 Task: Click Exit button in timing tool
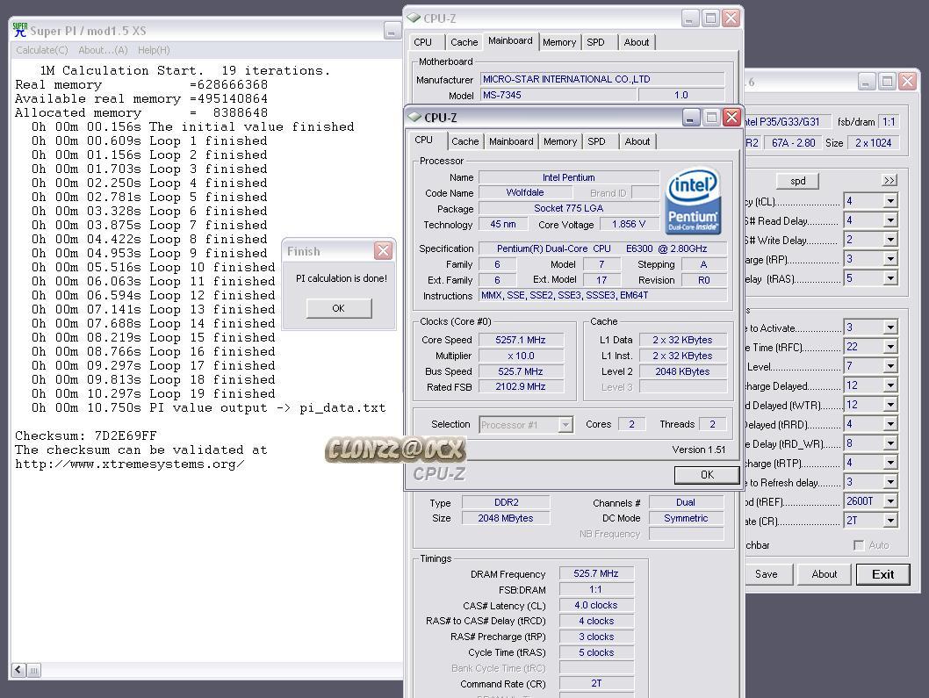(x=882, y=574)
